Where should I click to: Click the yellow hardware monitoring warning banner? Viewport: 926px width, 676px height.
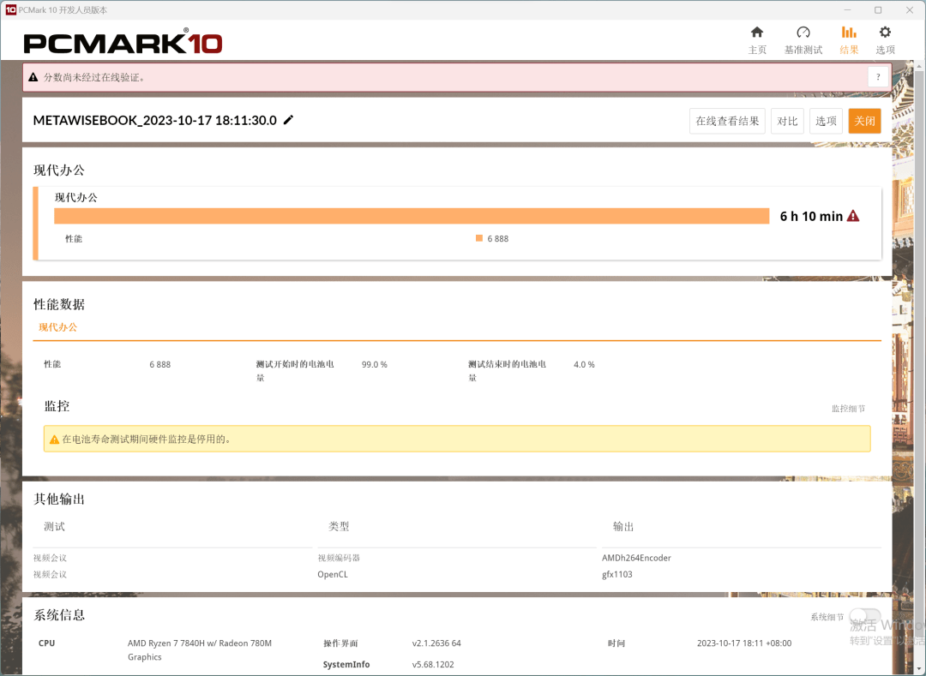[x=456, y=439]
